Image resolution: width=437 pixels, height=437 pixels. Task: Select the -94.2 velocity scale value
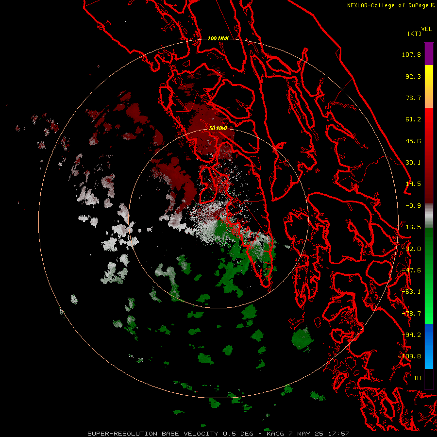pos(411,335)
